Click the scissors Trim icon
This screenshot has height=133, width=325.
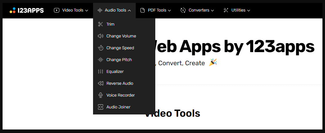[100, 24]
